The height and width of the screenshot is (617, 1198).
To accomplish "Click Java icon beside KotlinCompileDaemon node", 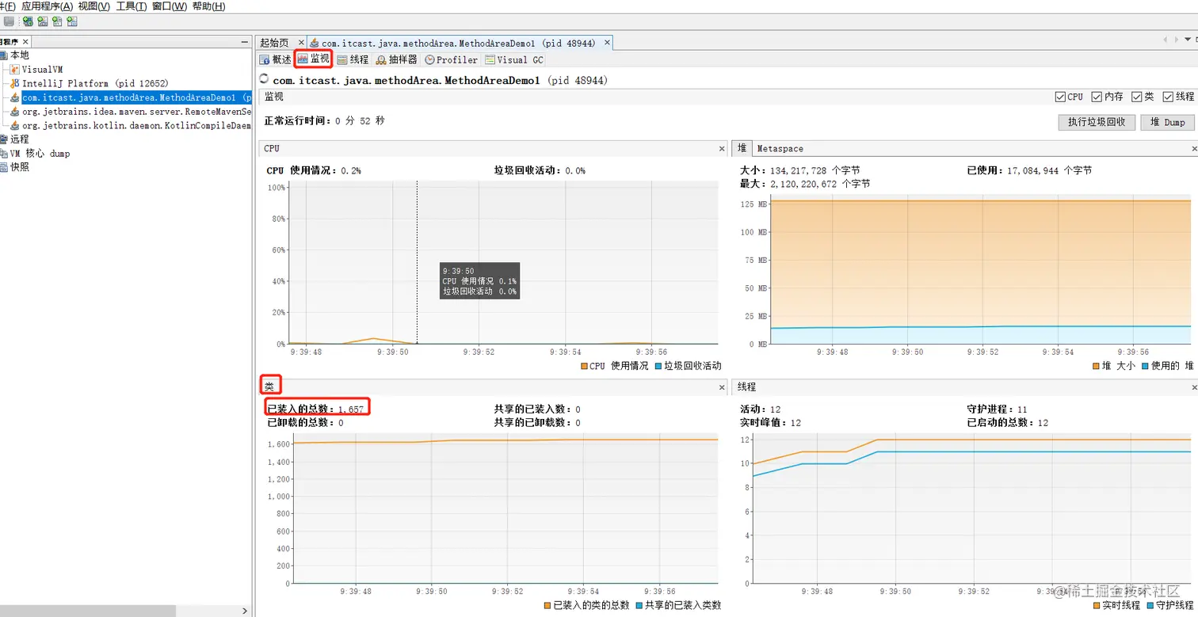I will [15, 125].
